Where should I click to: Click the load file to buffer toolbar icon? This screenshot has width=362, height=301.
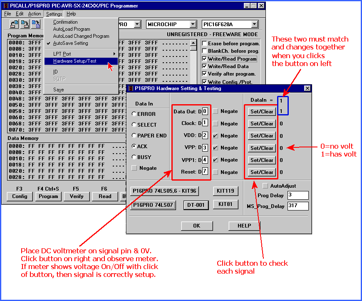pos(14,24)
